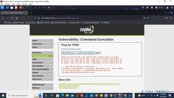Click the 16:05 clock in Kali panel

pos(161,8)
